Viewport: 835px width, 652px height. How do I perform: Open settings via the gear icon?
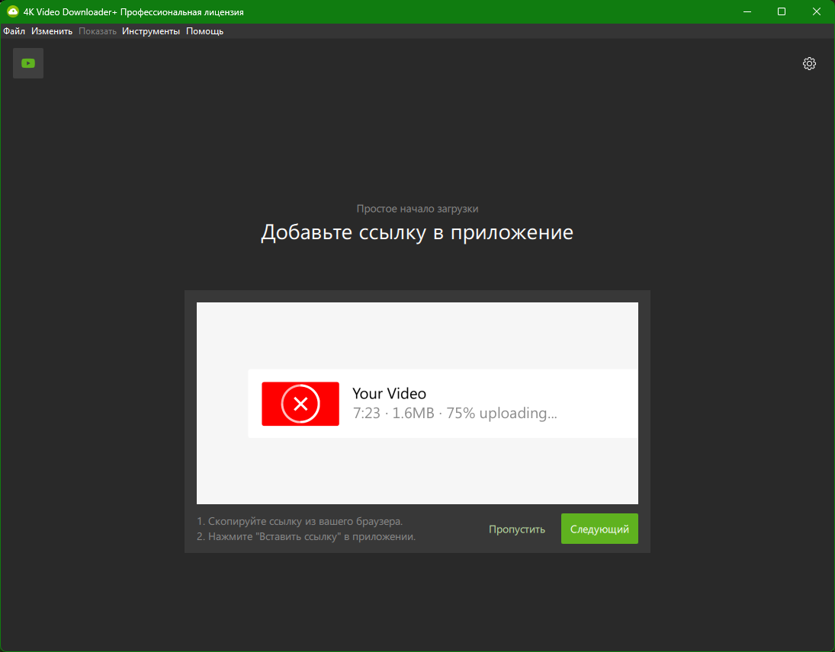809,64
